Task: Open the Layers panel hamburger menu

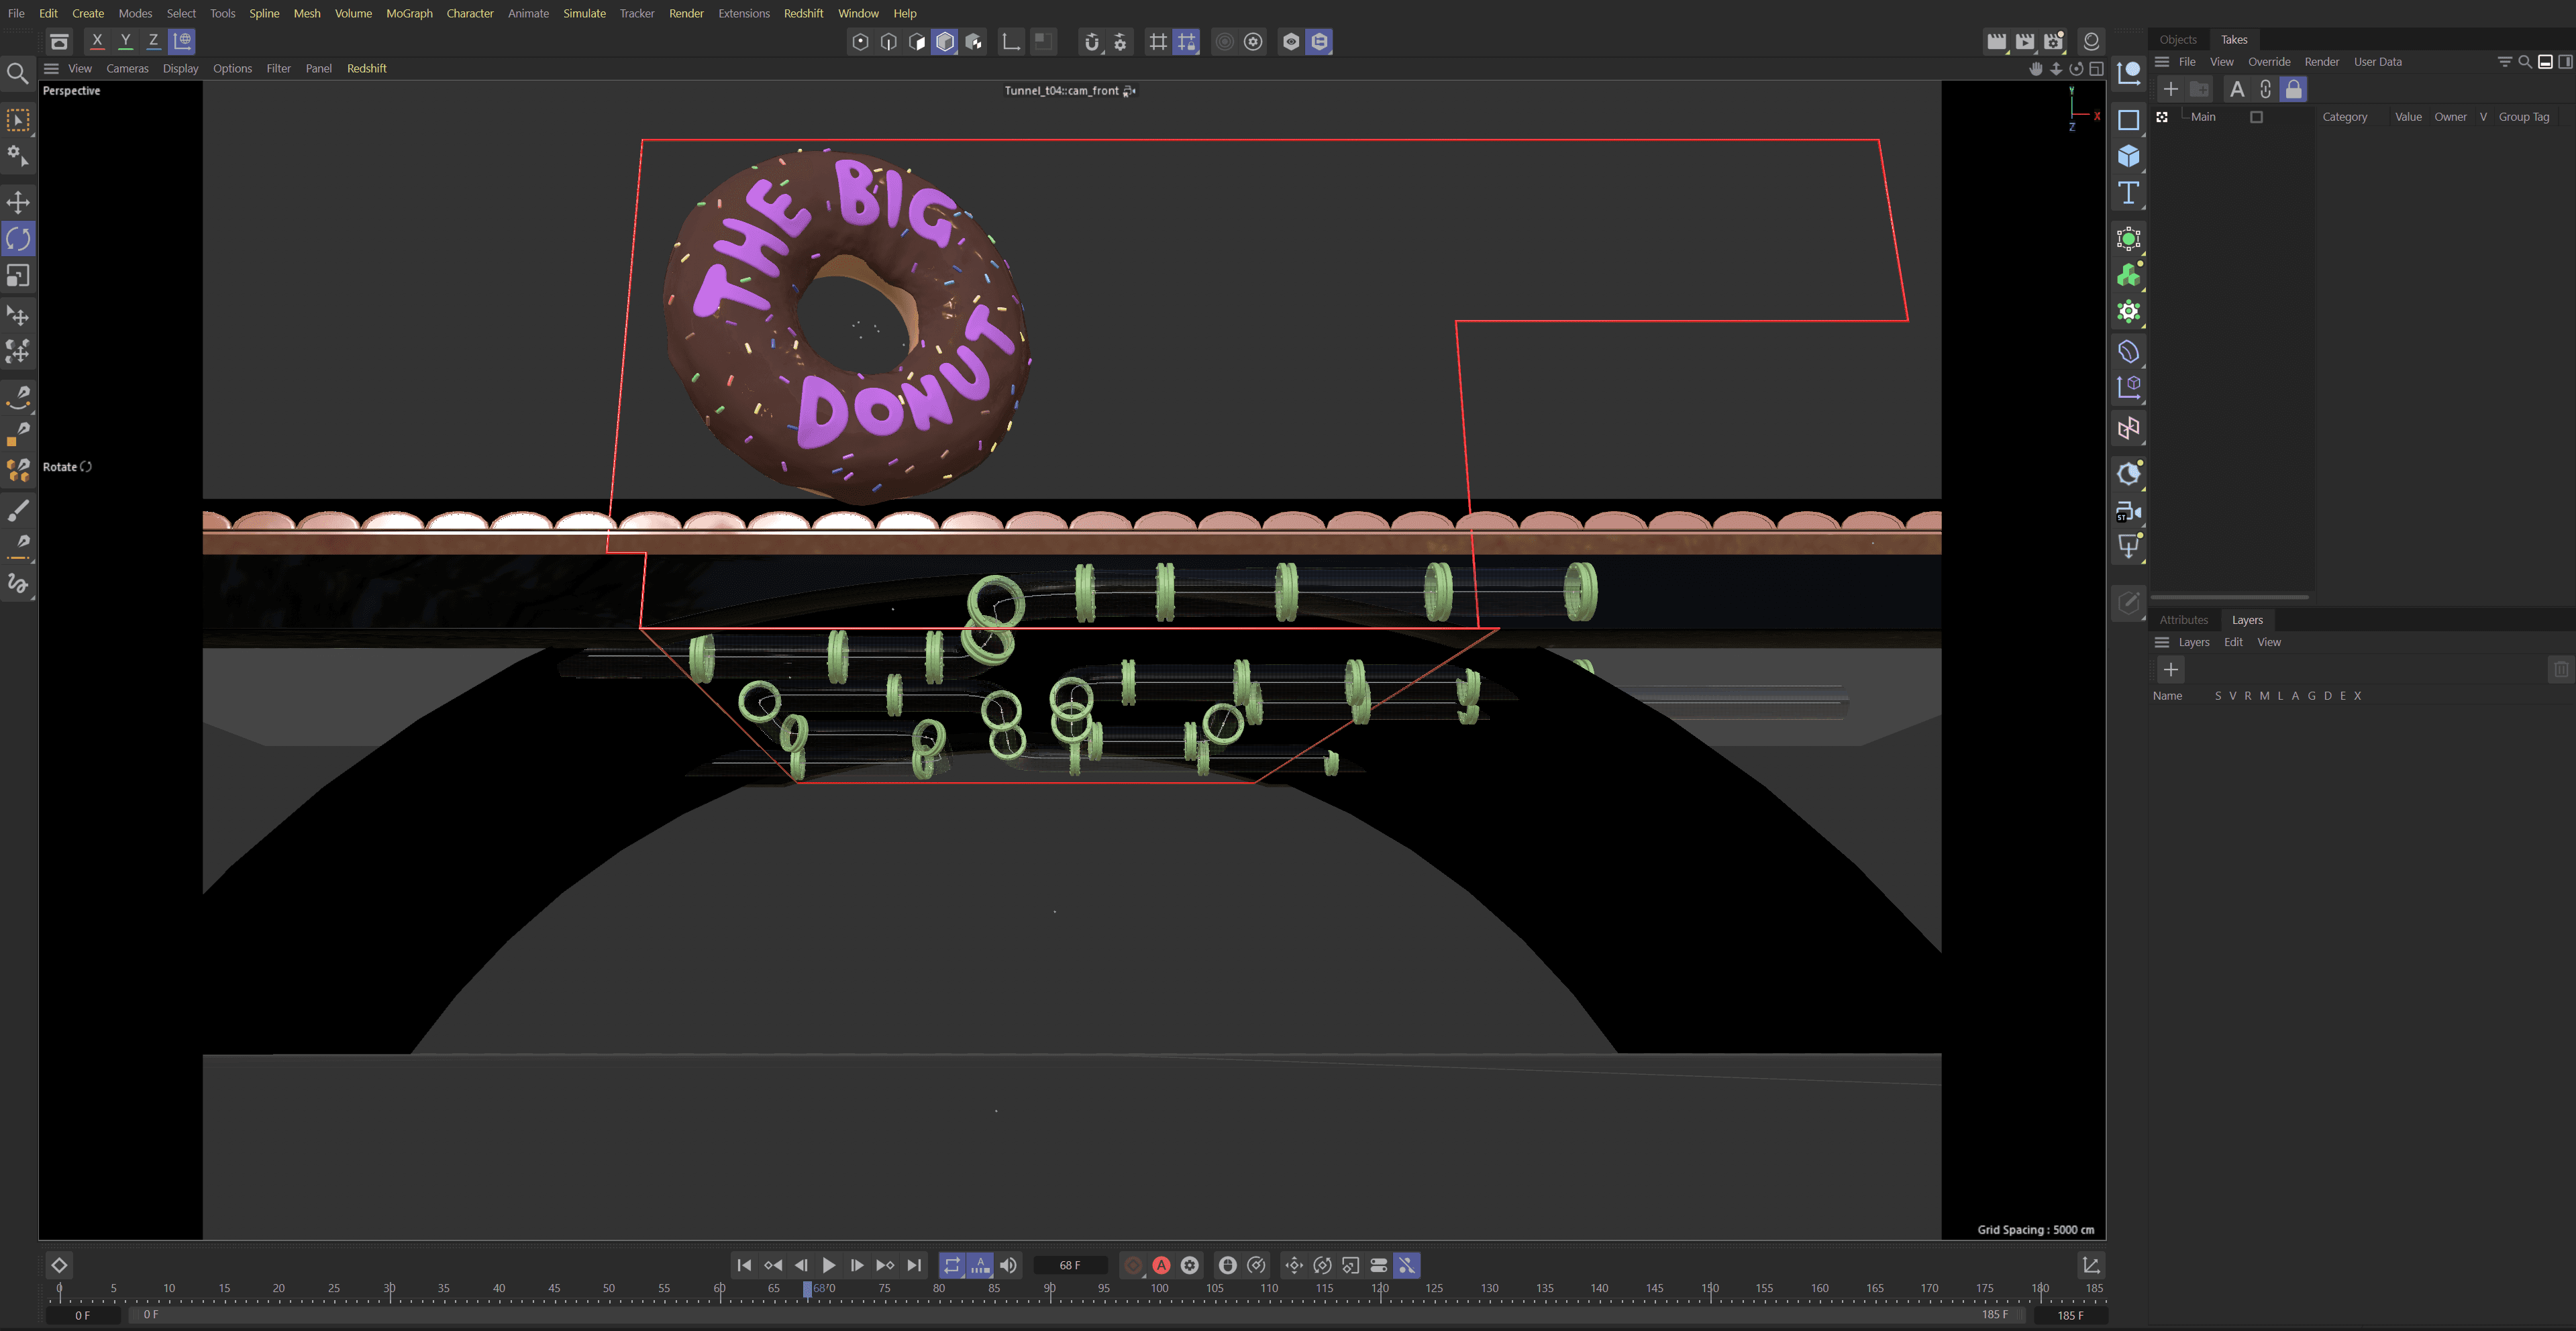Action: click(x=2161, y=642)
